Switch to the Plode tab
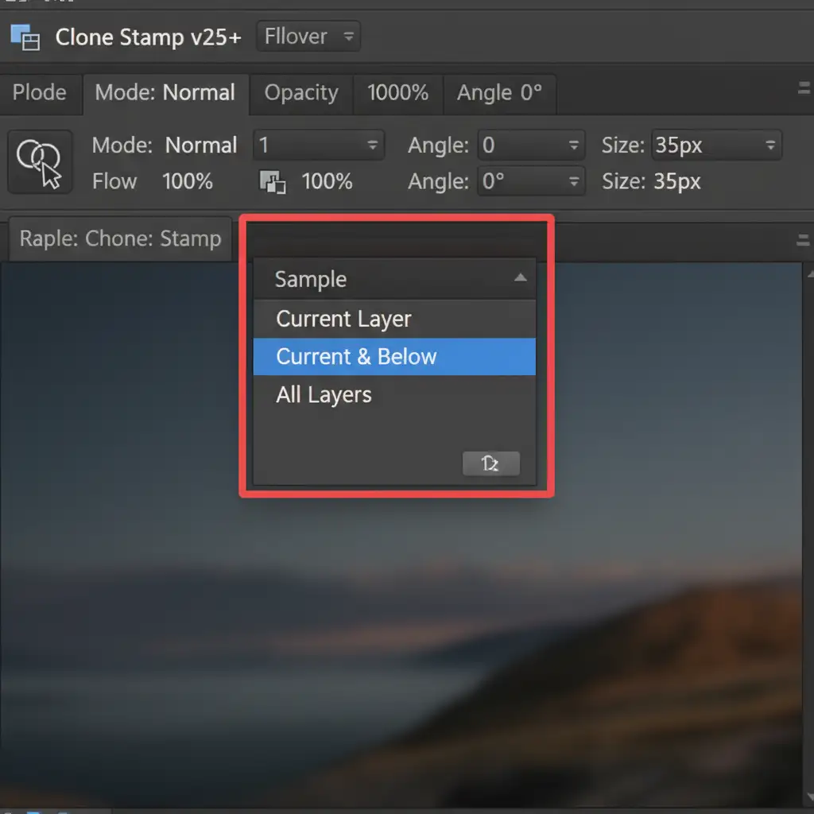The image size is (814, 814). point(40,93)
